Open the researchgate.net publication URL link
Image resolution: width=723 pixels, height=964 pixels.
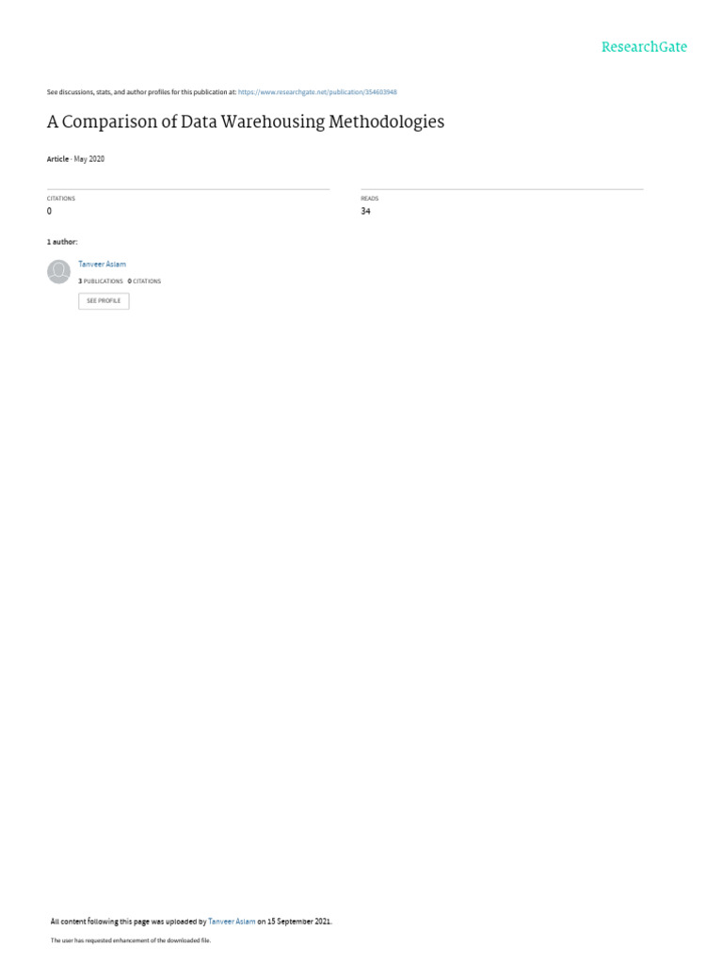point(317,92)
